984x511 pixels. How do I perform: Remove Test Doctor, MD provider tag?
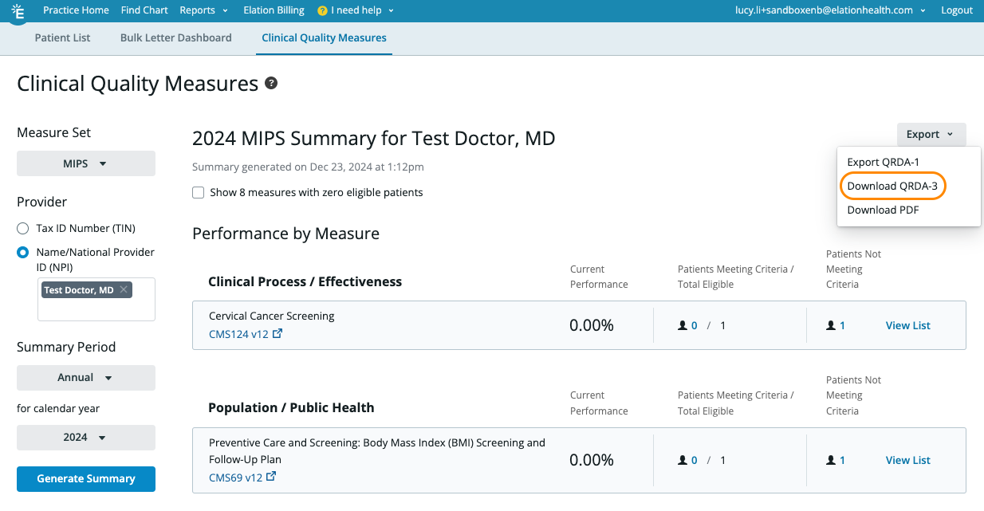(x=124, y=290)
